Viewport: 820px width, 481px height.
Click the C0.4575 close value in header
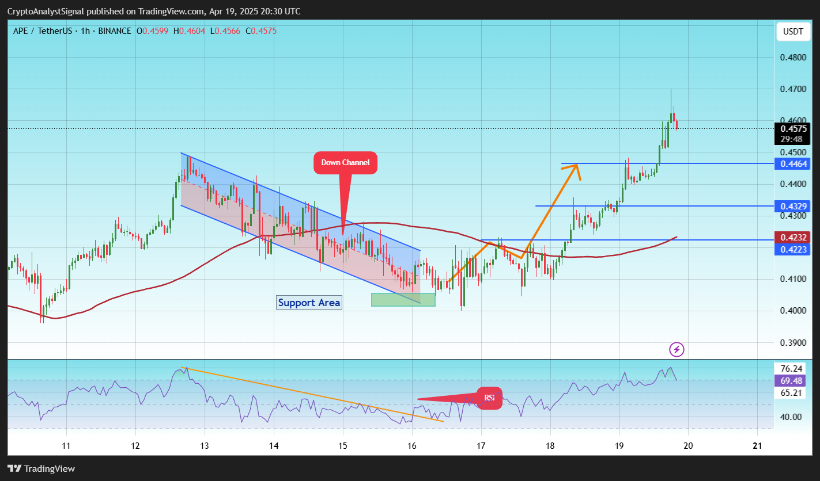click(261, 31)
